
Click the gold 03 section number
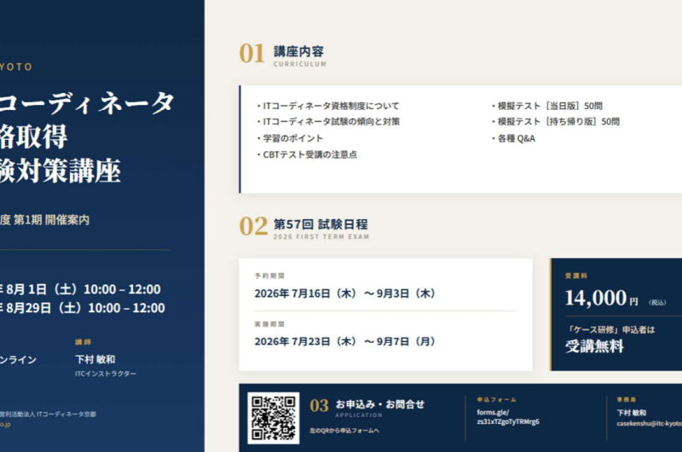(319, 405)
